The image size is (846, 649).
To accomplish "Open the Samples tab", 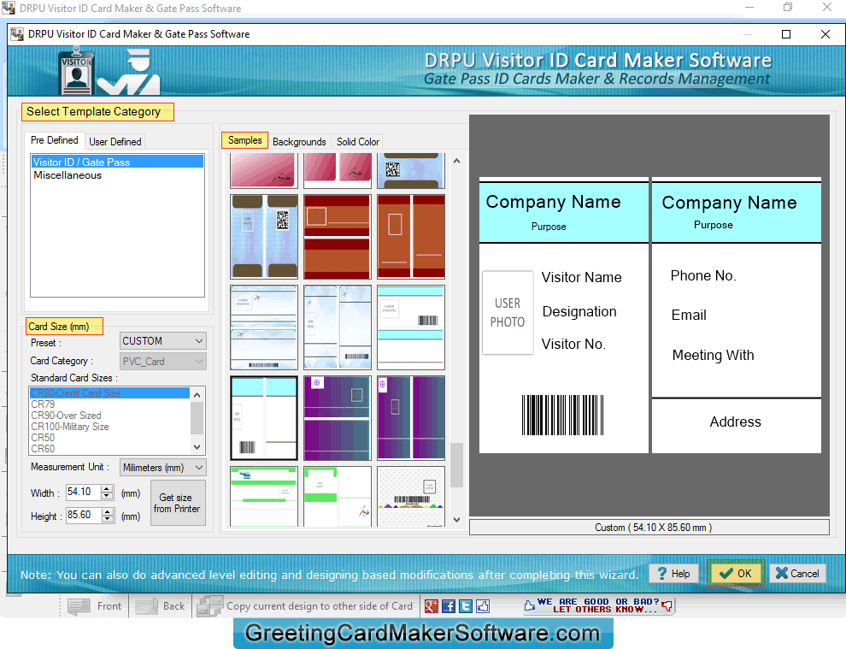I will coord(244,140).
